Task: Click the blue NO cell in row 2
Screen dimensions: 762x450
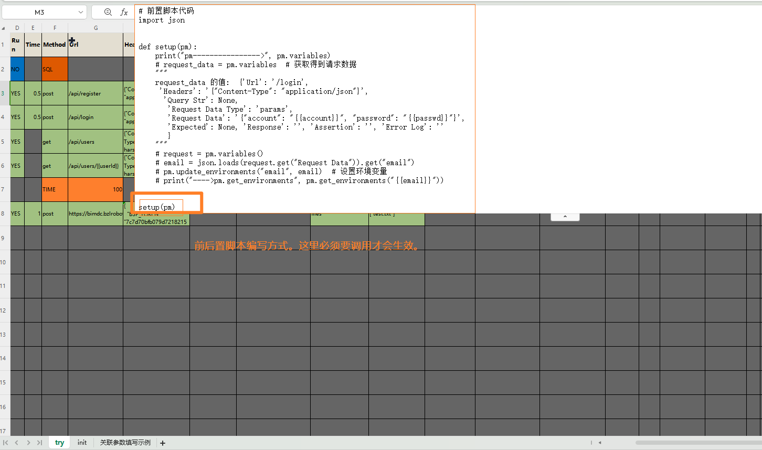Action: click(17, 69)
